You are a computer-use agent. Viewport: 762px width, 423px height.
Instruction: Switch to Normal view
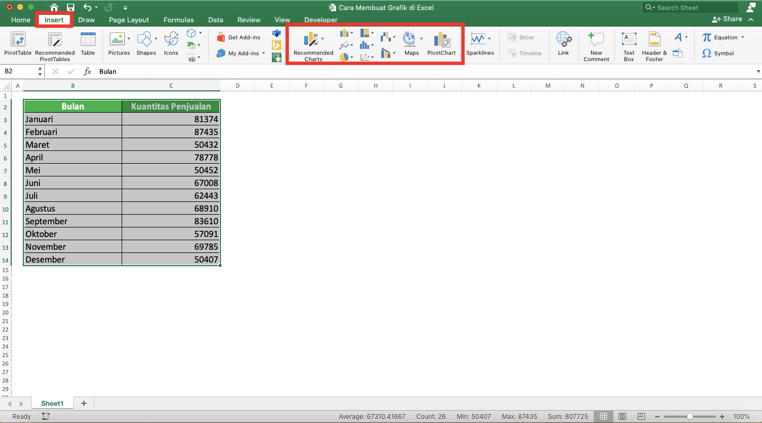click(x=603, y=417)
